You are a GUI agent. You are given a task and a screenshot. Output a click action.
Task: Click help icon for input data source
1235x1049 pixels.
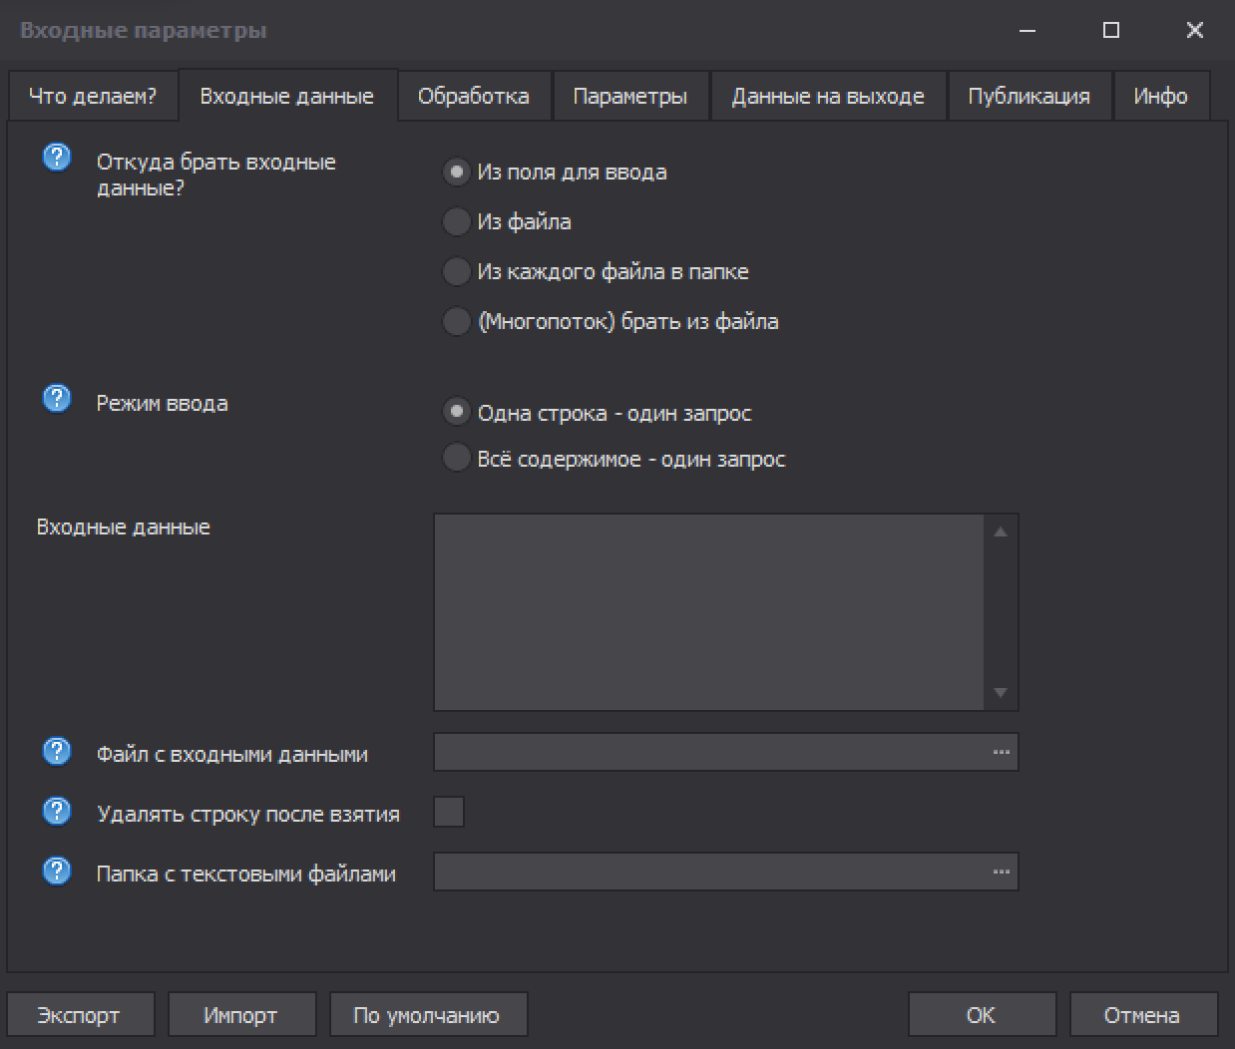click(x=57, y=158)
